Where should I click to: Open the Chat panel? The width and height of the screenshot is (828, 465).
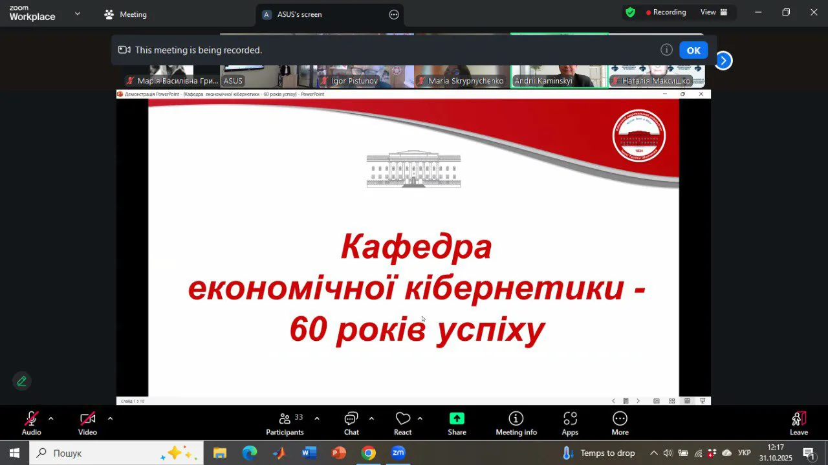coord(351,424)
